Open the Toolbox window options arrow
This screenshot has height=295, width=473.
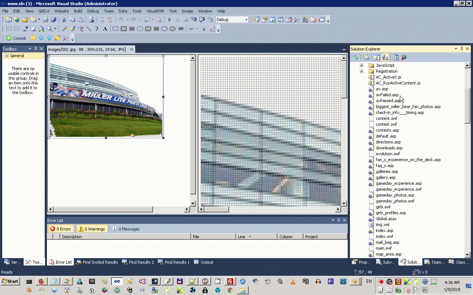(30, 49)
